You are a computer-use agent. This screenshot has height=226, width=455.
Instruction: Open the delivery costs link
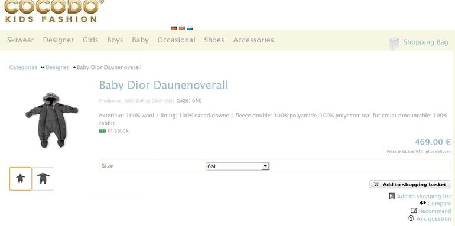(x=443, y=152)
